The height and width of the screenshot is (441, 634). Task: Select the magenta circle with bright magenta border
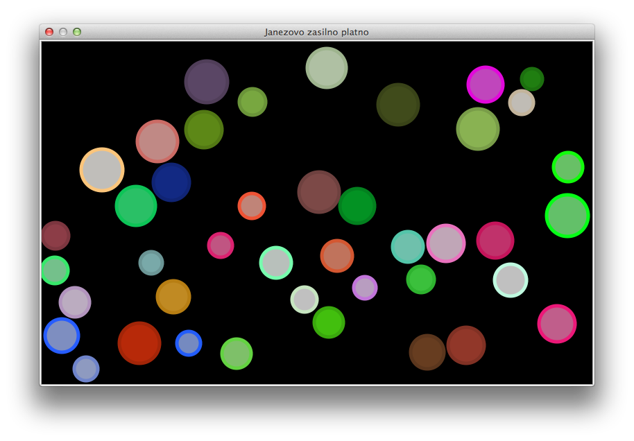(486, 85)
